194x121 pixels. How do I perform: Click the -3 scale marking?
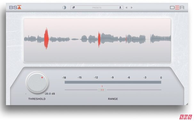pos(145,78)
